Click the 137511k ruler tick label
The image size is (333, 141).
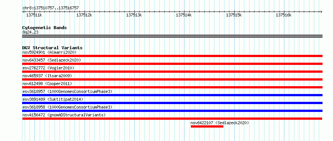click(34, 15)
